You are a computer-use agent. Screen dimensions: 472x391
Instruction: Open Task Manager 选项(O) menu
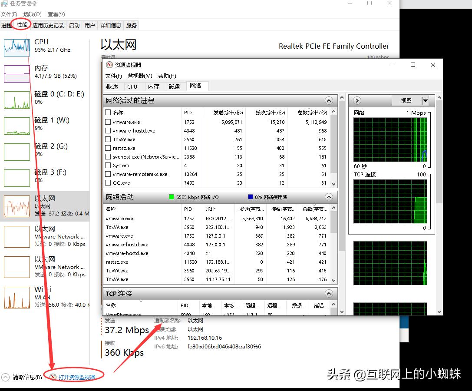click(x=32, y=14)
